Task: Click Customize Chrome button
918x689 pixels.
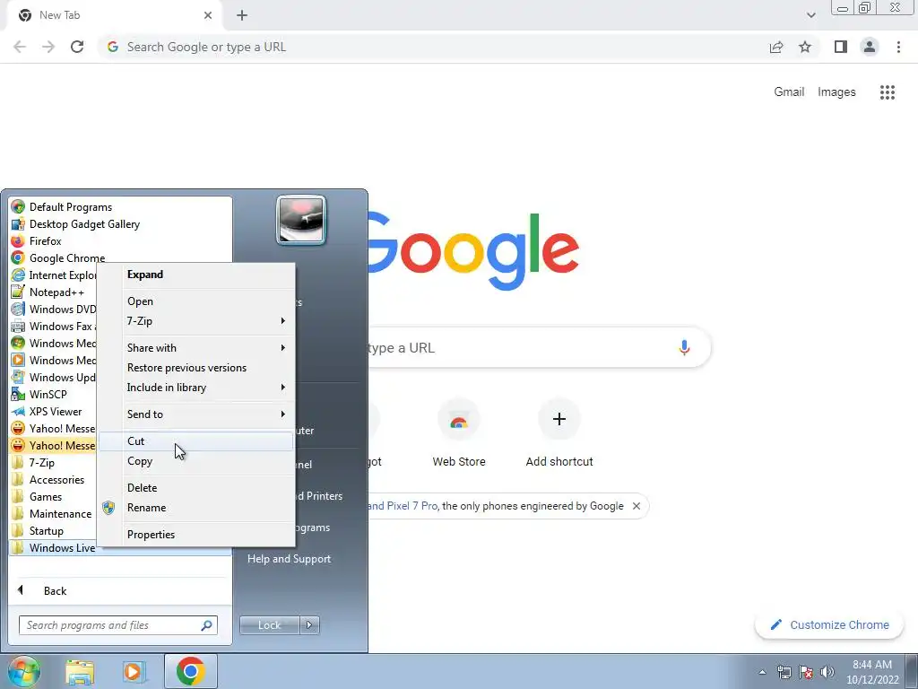Action: [x=829, y=624]
